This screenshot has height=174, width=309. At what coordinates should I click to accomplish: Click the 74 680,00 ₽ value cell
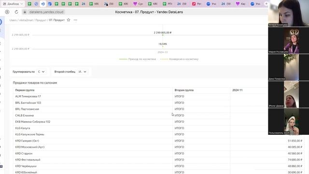pyautogui.click(x=295, y=160)
